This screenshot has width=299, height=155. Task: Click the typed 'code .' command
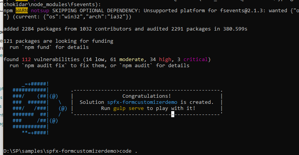[128, 151]
